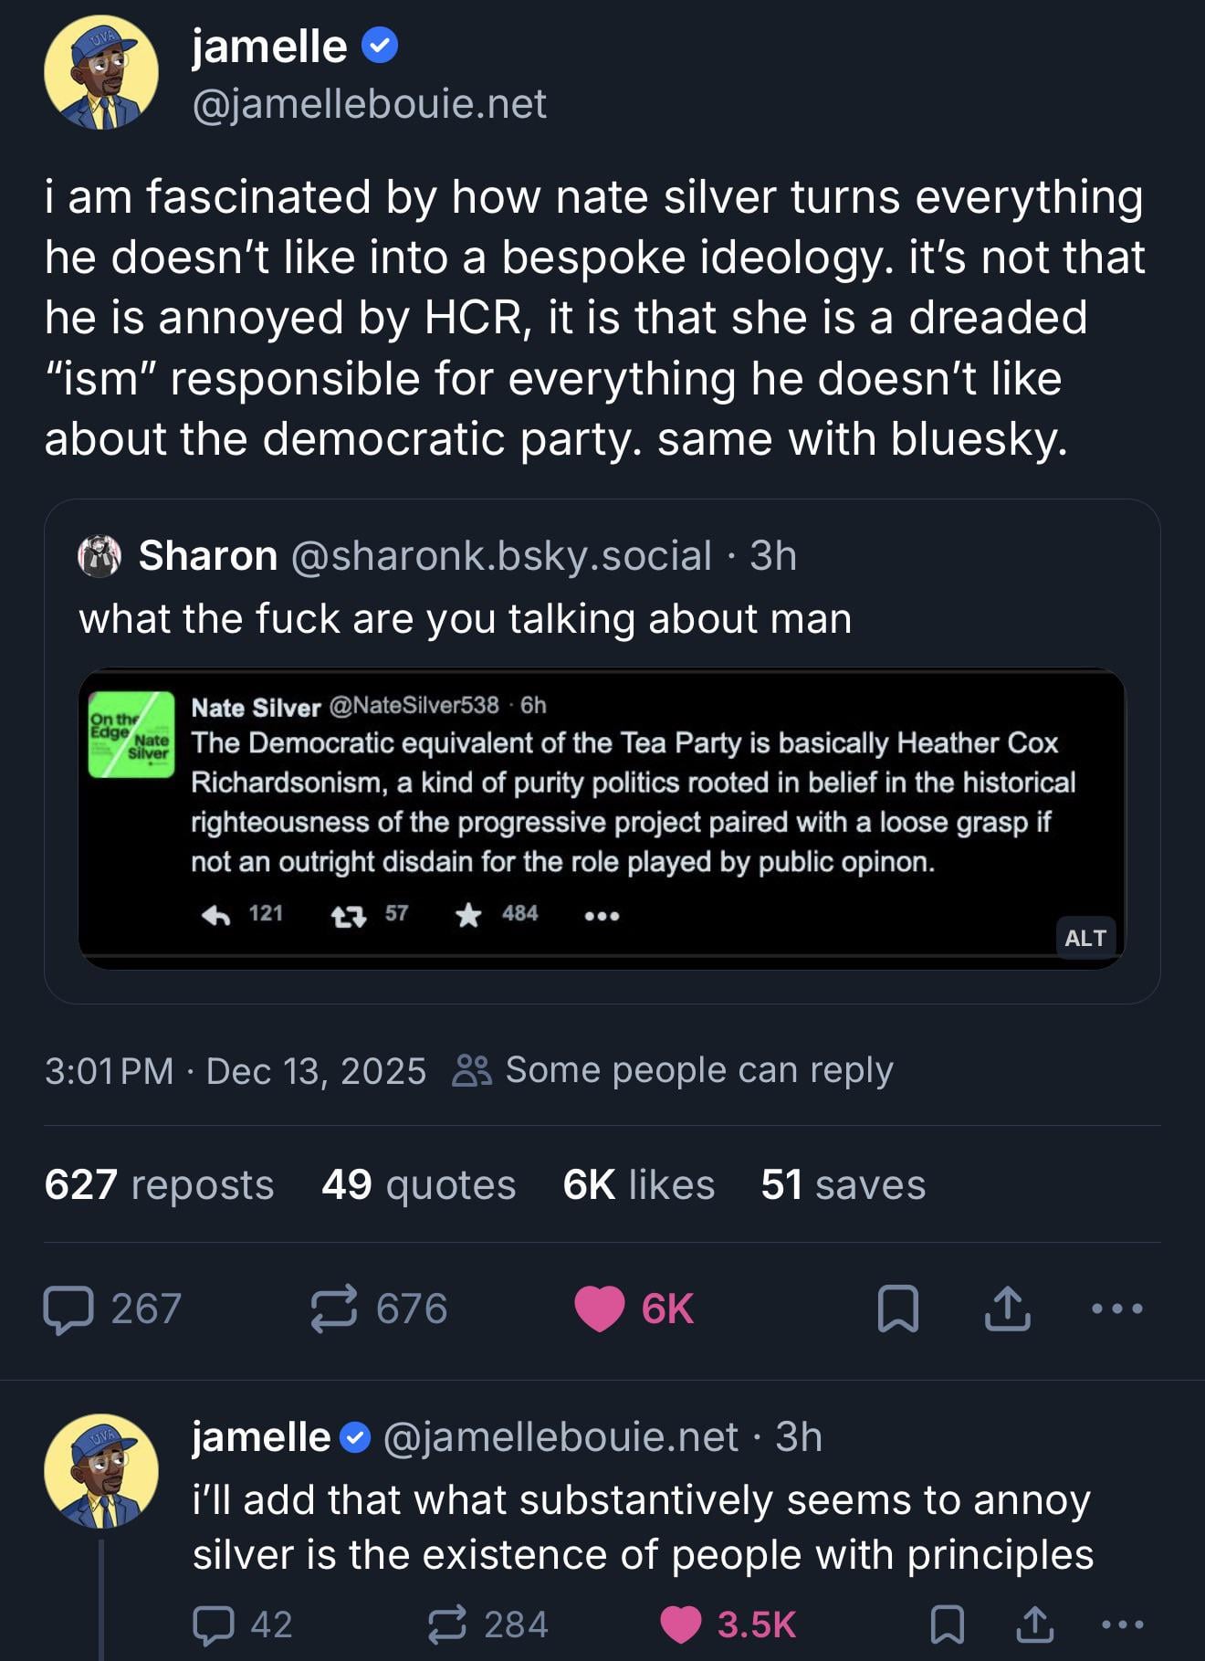Expand 'Some people can reply' settings
This screenshot has width=1205, height=1661.
click(x=673, y=1070)
